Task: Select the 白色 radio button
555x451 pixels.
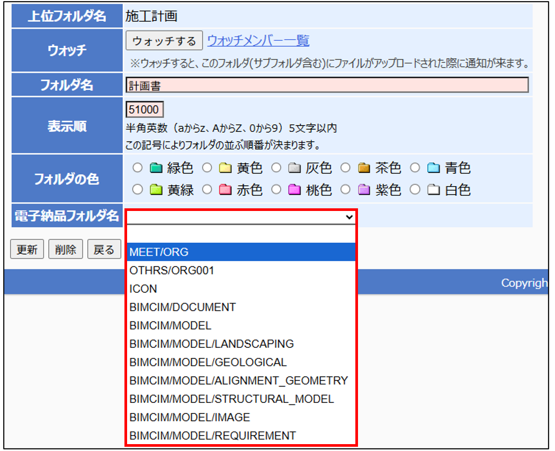Action: coord(416,190)
